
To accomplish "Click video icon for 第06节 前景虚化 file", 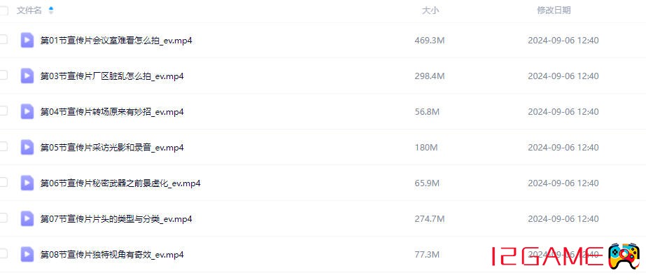I will coord(27,183).
